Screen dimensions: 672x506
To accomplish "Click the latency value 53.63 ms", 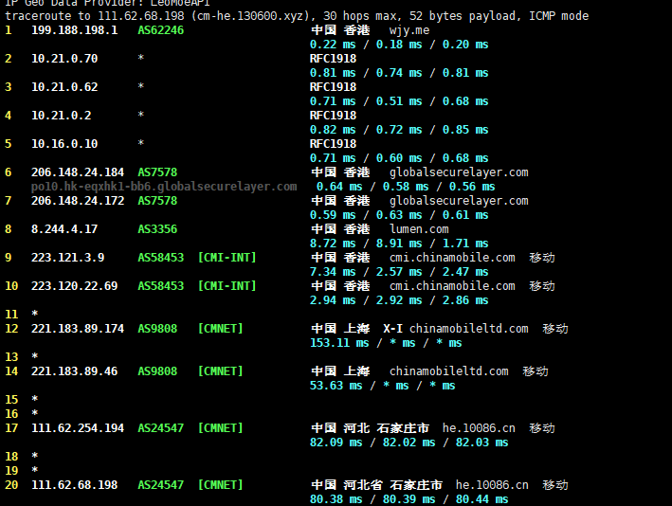I will pos(336,386).
